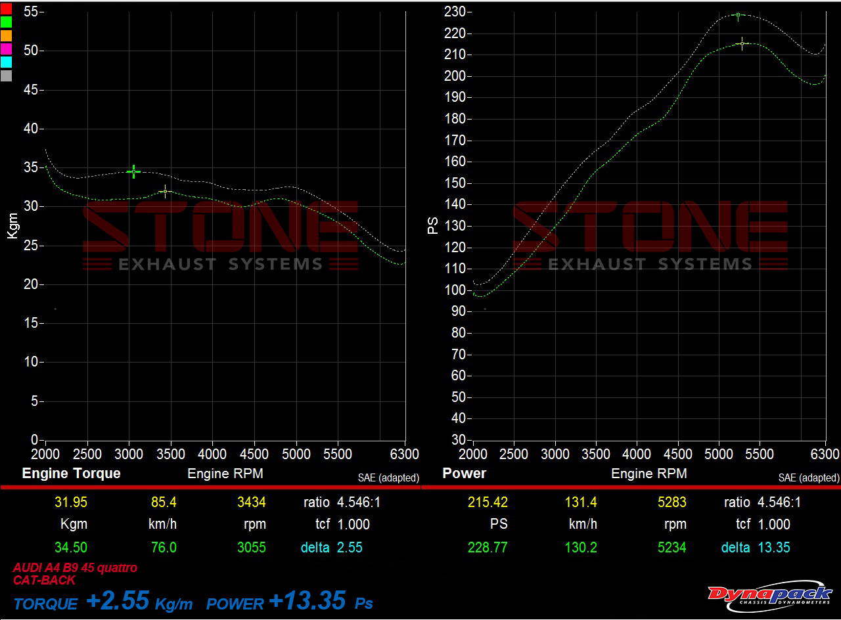Click the delta 13.35 readout
Viewport: 841px width, 620px height.
(x=756, y=547)
